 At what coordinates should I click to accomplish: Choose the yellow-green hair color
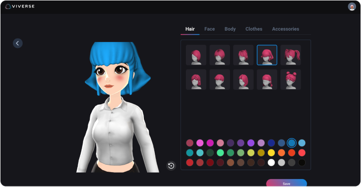click(x=251, y=153)
